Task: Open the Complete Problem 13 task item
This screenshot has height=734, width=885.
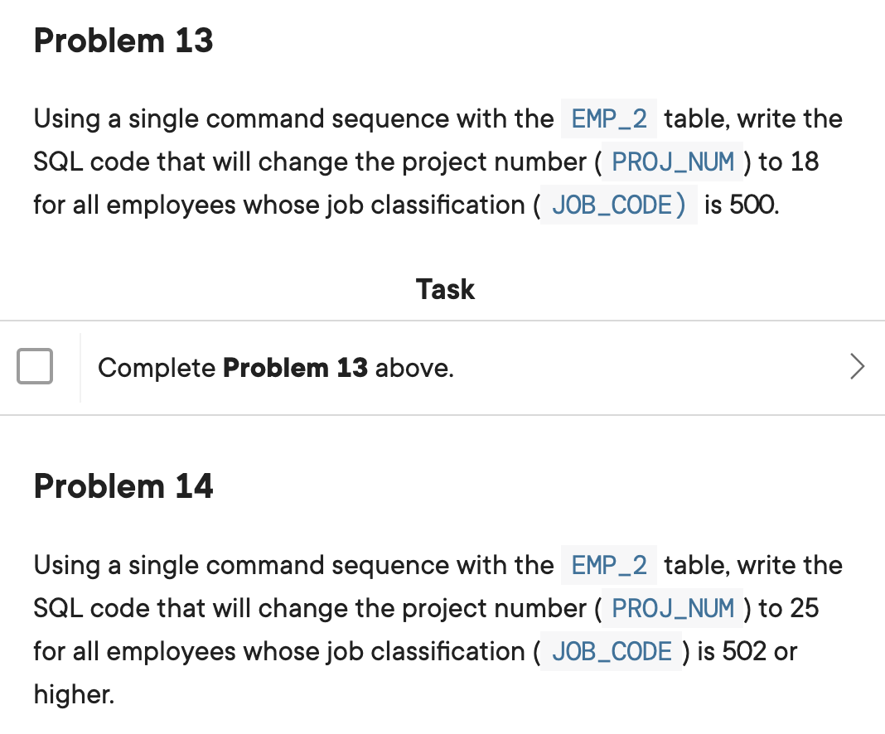Action: pos(276,367)
